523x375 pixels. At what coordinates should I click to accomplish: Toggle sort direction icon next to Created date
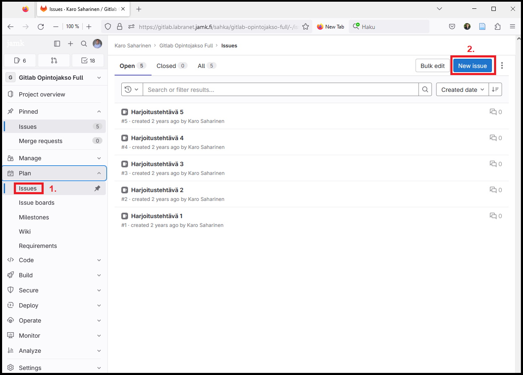495,89
